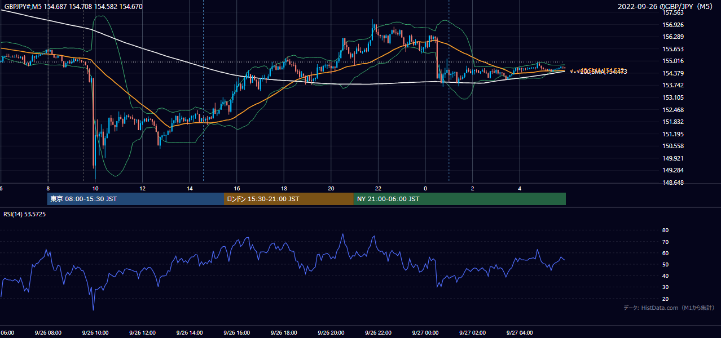Screen dimensions: 721x338
Task: Click the bottom date label 9/26 10:00
Action: (95, 333)
